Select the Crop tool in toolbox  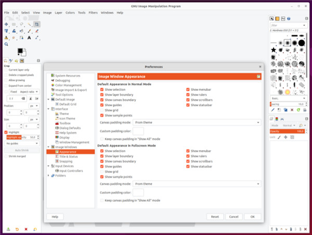[x=37, y=24]
